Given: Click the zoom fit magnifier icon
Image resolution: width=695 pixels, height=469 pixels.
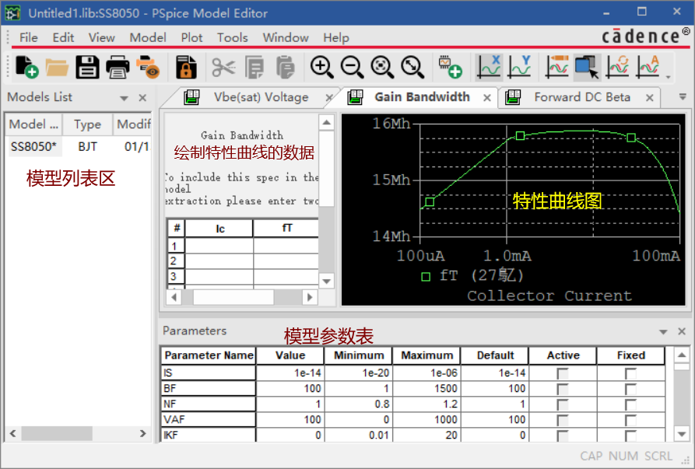Looking at the screenshot, I should [412, 68].
